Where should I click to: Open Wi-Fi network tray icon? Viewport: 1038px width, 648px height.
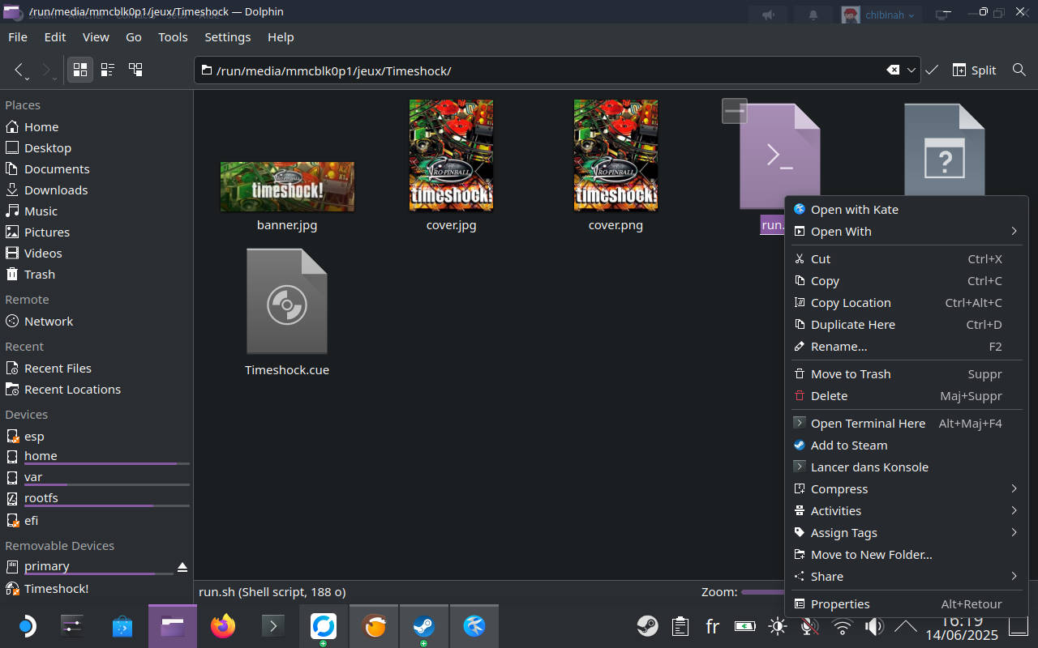click(x=843, y=626)
